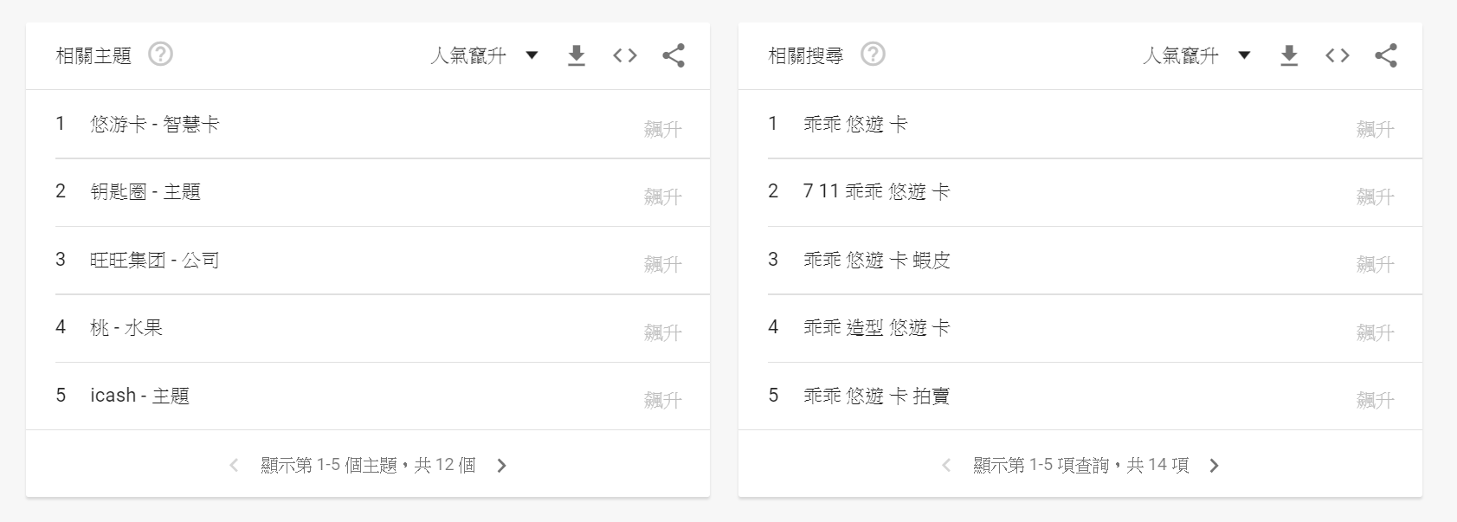The width and height of the screenshot is (1457, 522).
Task: Expand 人氣竄升 dropdown in 相關主題 panel
Action: click(485, 56)
